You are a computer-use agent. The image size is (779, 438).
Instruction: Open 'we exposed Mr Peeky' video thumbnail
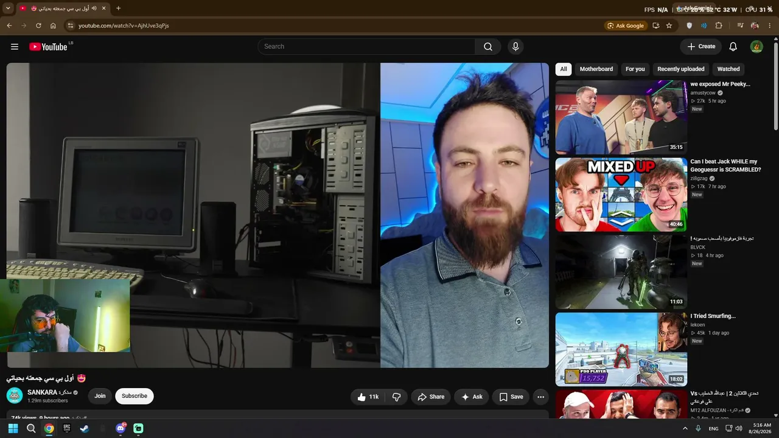point(621,117)
